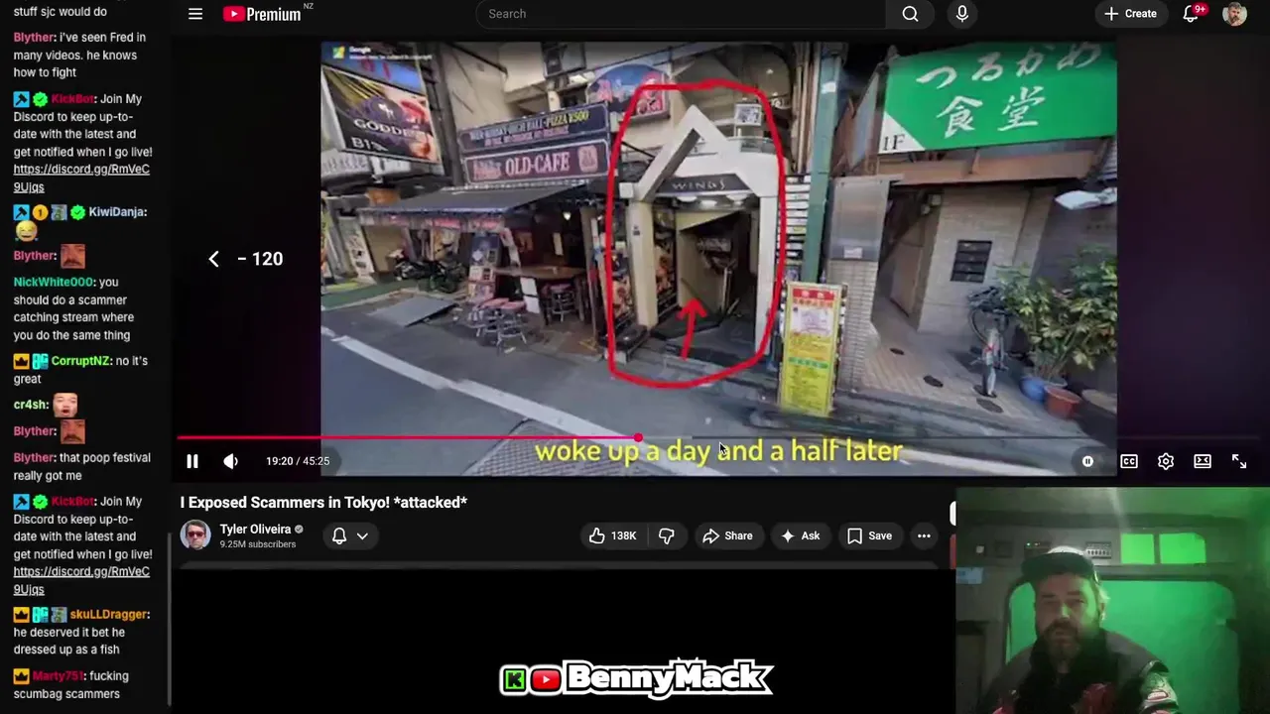This screenshot has height=714, width=1270.
Task: Click cr4sh username in chat
Action: (31, 405)
